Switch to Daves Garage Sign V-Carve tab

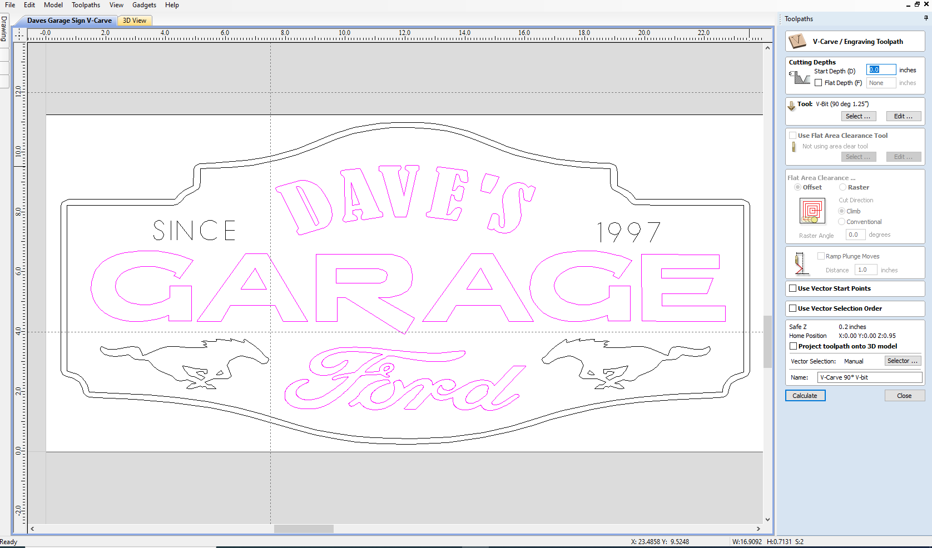[69, 21]
